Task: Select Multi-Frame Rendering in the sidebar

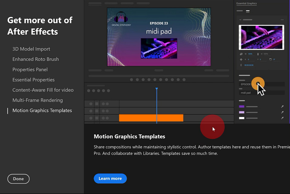Action: [37, 100]
